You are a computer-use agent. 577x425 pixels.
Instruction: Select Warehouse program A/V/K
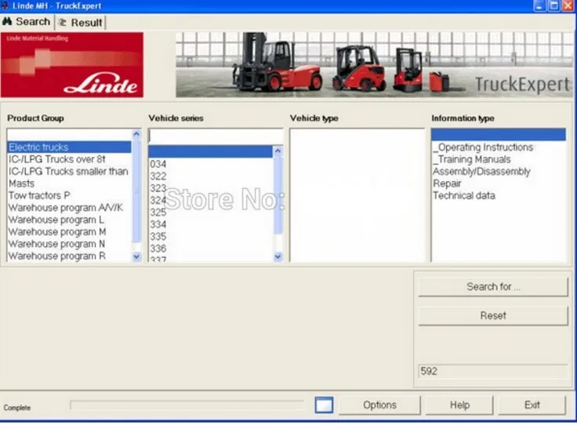tap(69, 208)
